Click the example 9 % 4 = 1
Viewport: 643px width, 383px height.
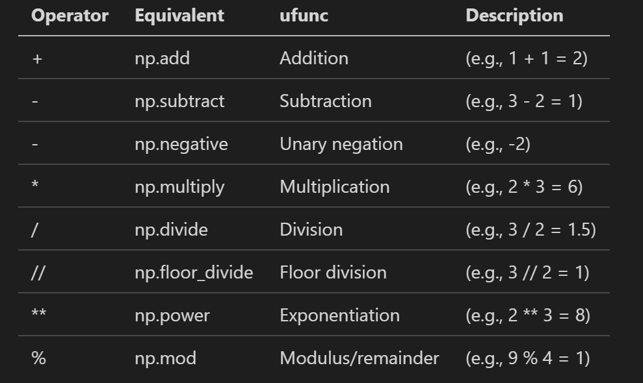[x=527, y=358]
